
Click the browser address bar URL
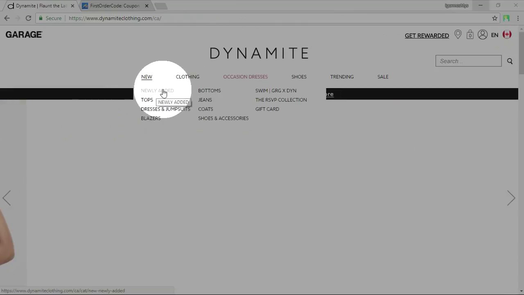pos(115,18)
